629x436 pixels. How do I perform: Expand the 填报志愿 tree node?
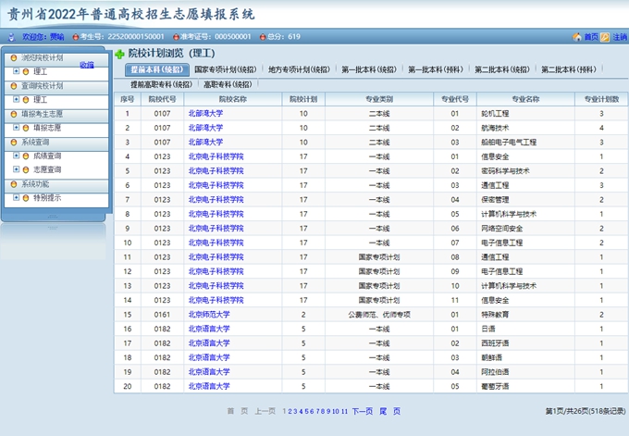click(16, 128)
